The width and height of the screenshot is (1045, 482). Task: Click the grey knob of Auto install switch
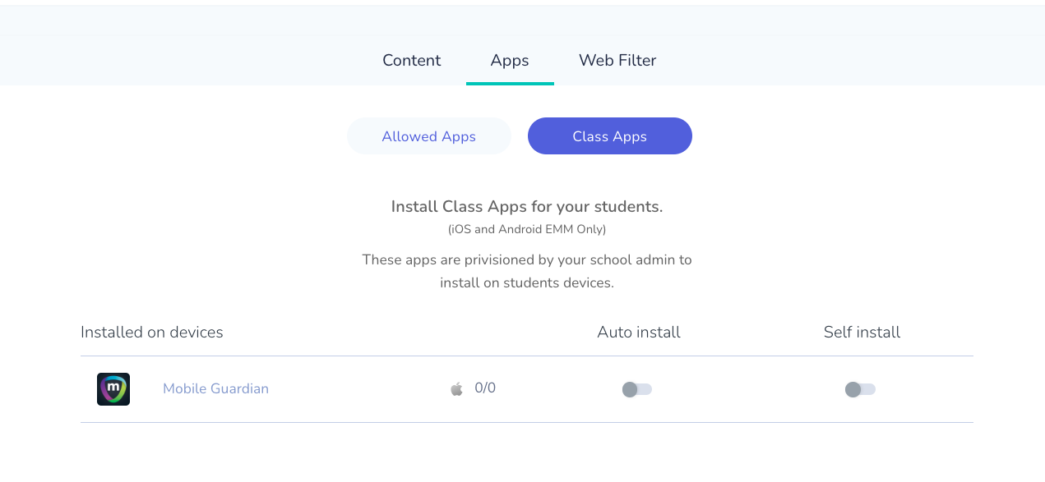click(x=630, y=389)
